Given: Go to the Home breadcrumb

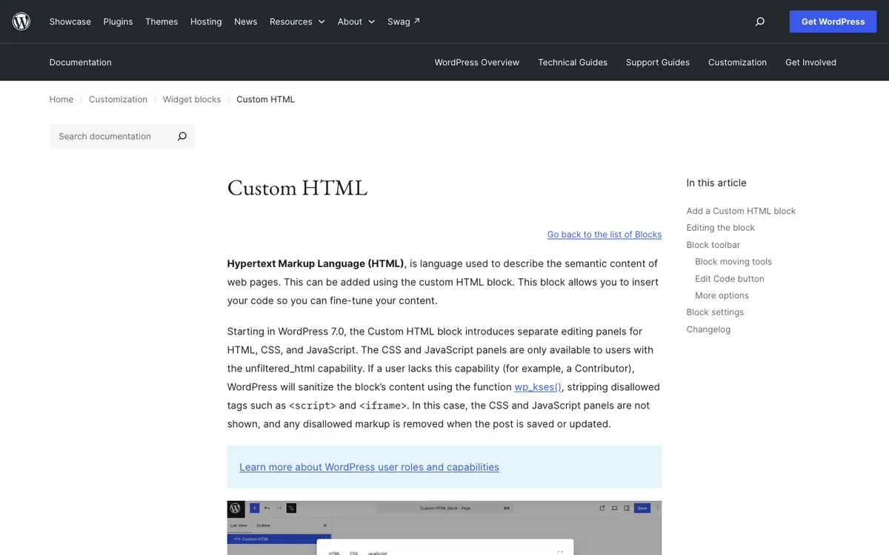Looking at the screenshot, I should tap(61, 99).
